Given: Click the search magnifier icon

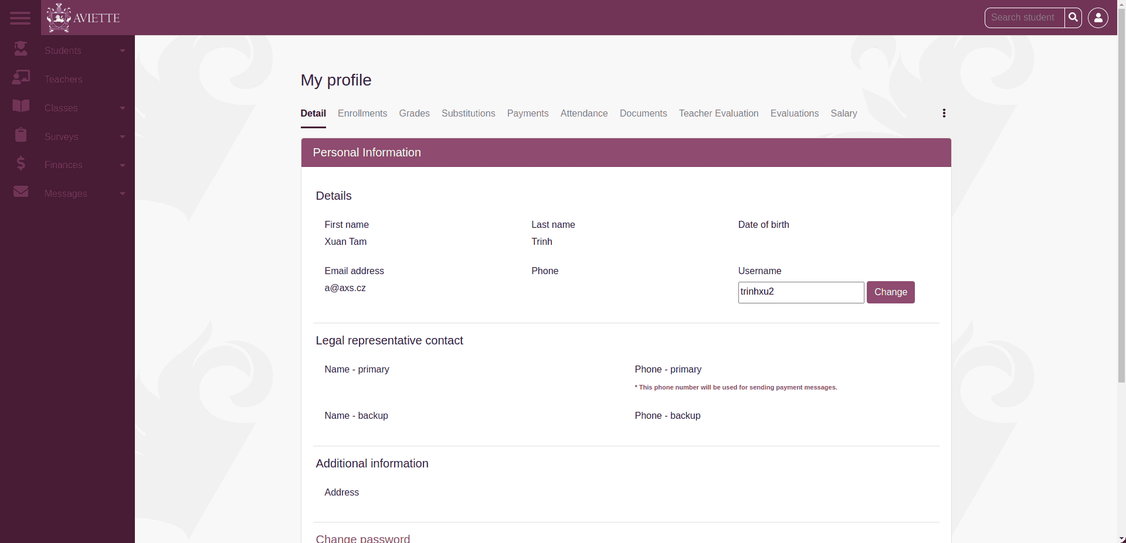Looking at the screenshot, I should coord(1074,18).
